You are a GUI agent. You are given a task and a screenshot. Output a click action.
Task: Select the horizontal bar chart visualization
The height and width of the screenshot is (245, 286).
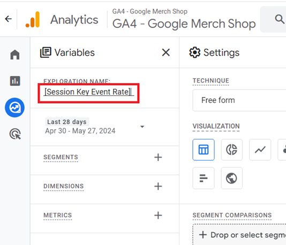point(204,178)
